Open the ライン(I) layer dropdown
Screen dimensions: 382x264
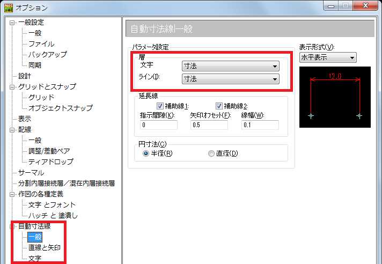point(231,79)
